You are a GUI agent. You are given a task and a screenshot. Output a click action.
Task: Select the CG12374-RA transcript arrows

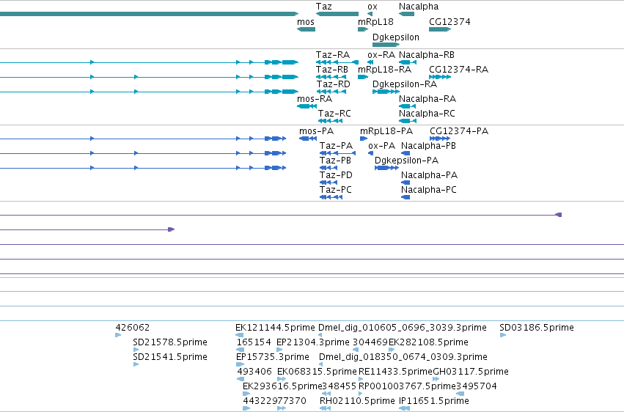click(x=440, y=77)
